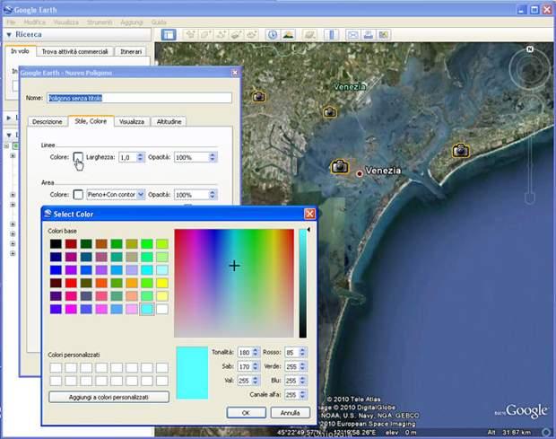Click the red Venezia place marker dot

360,173
